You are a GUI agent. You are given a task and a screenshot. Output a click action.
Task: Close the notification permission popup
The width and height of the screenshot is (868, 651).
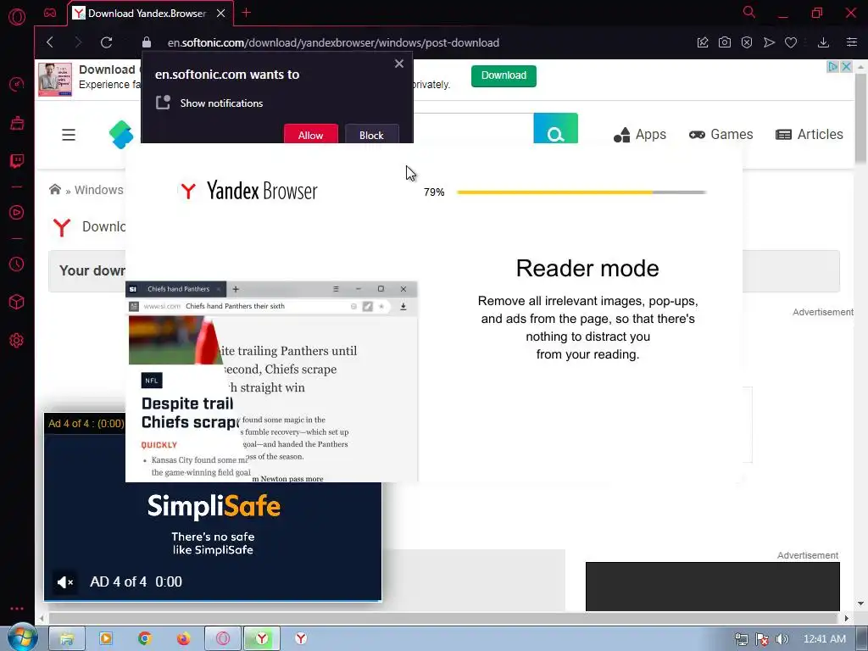coord(399,64)
